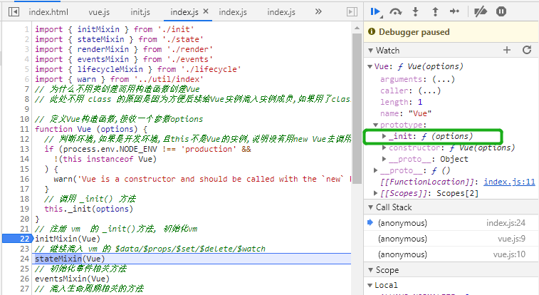Select the vue.js:9 call stack frame

coord(451,239)
